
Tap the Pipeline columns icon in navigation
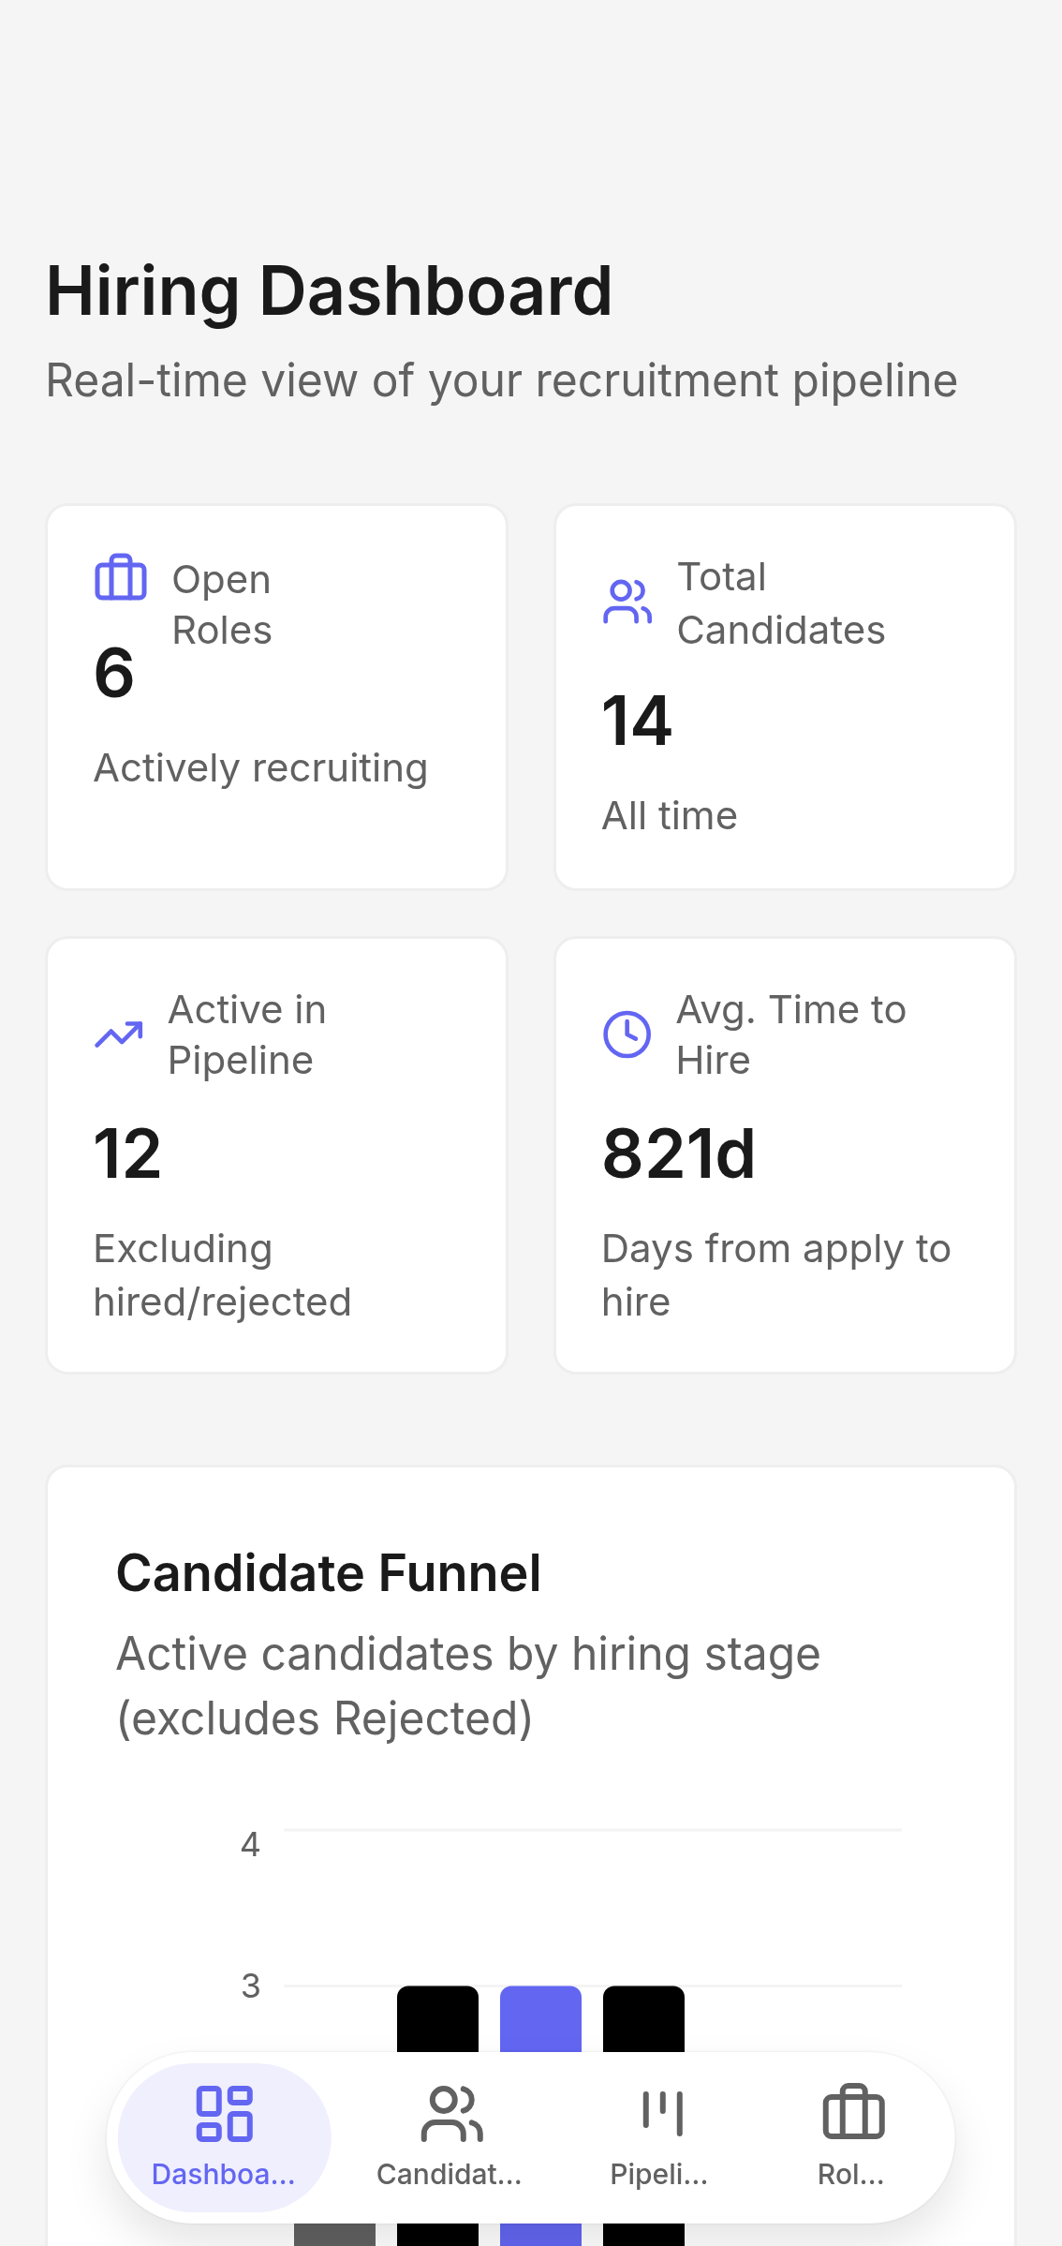coord(663,2113)
